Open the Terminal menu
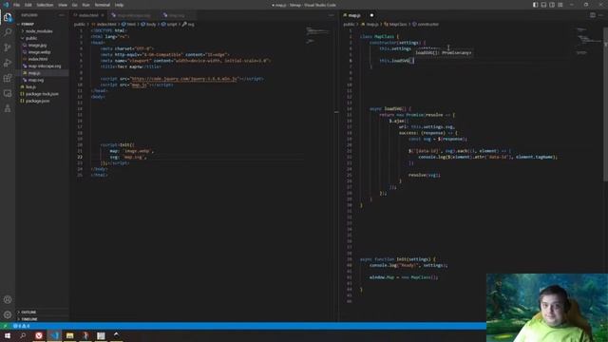 click(103, 5)
